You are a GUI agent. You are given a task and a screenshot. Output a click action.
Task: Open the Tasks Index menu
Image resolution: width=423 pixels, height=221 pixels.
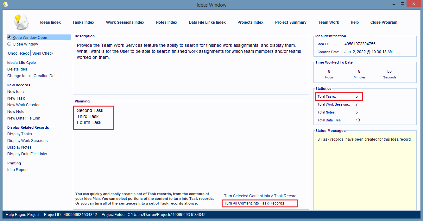click(x=83, y=22)
